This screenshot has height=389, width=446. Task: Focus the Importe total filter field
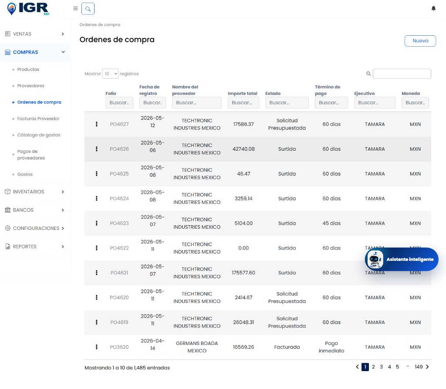click(243, 102)
